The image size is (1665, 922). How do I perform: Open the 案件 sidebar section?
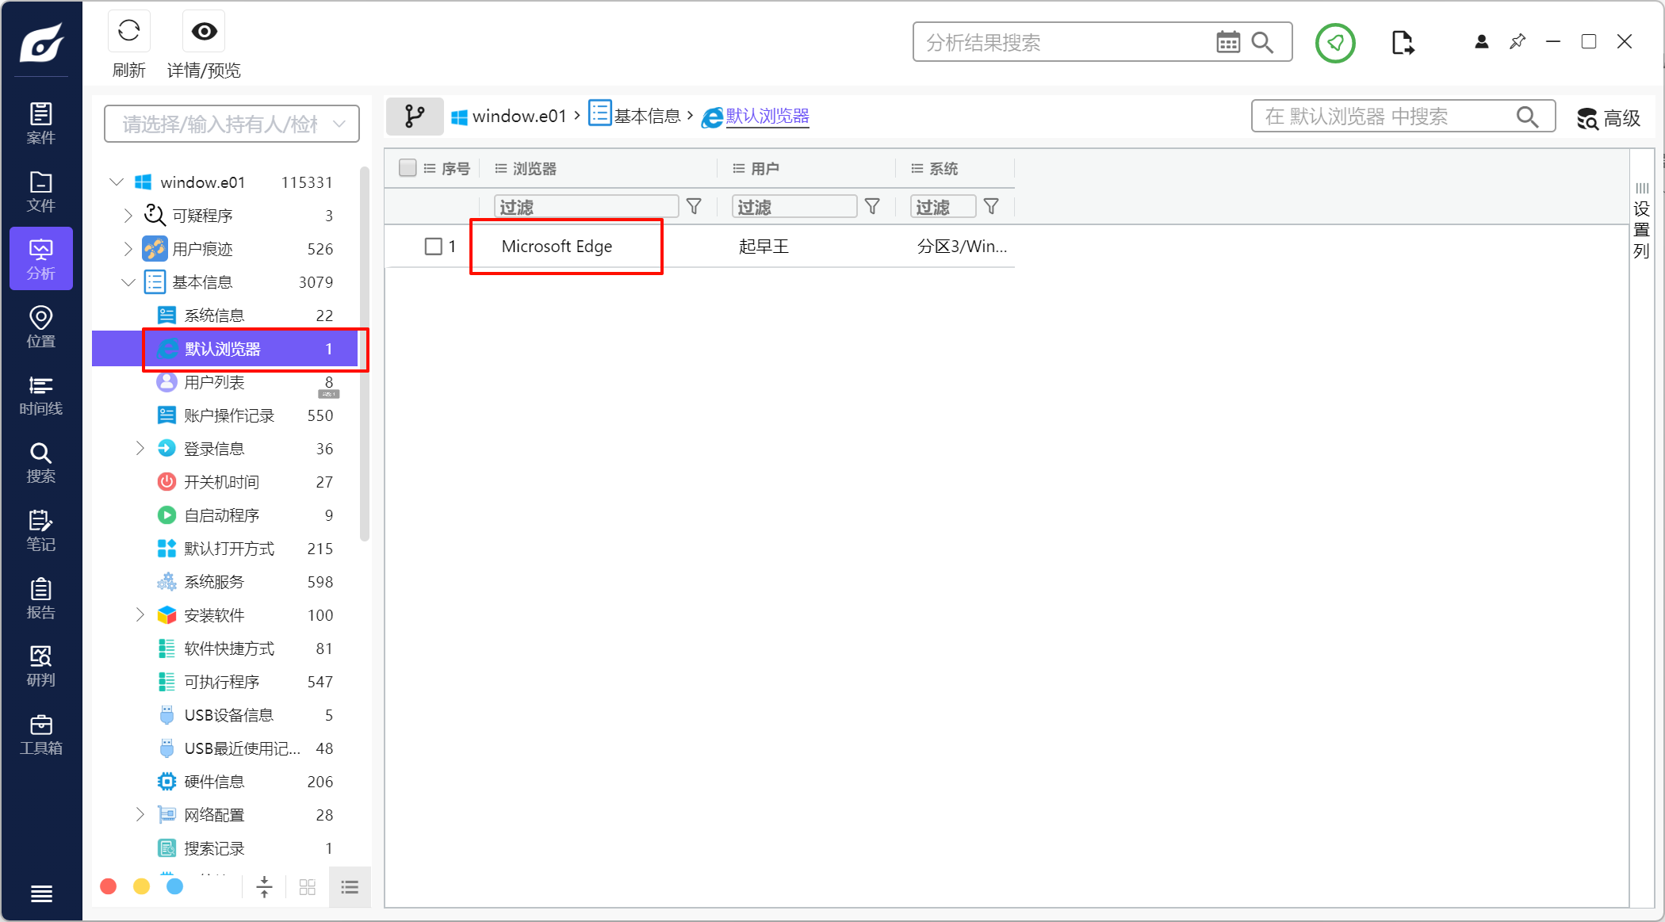click(41, 124)
